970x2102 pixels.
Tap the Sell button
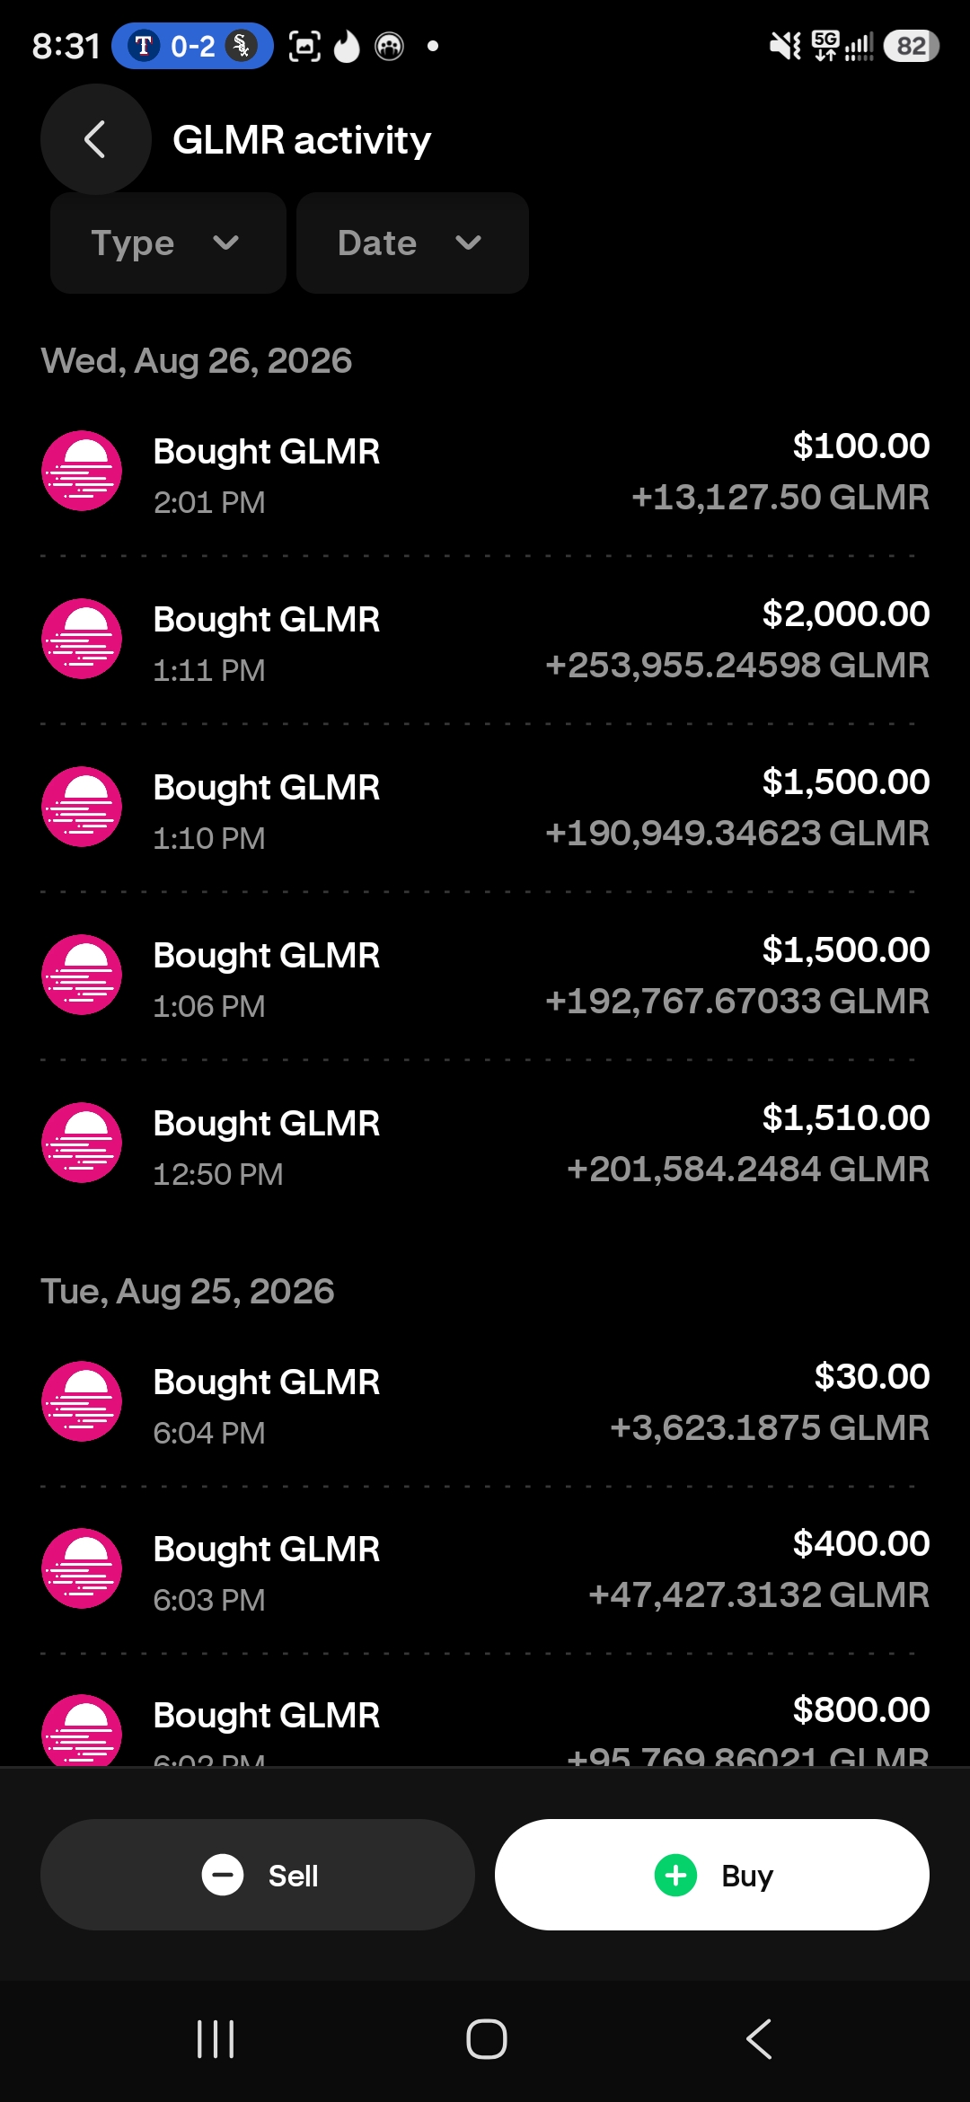258,1875
